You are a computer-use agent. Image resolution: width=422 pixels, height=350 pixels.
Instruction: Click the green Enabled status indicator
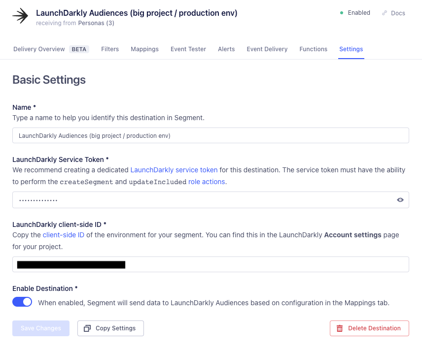pyautogui.click(x=343, y=13)
